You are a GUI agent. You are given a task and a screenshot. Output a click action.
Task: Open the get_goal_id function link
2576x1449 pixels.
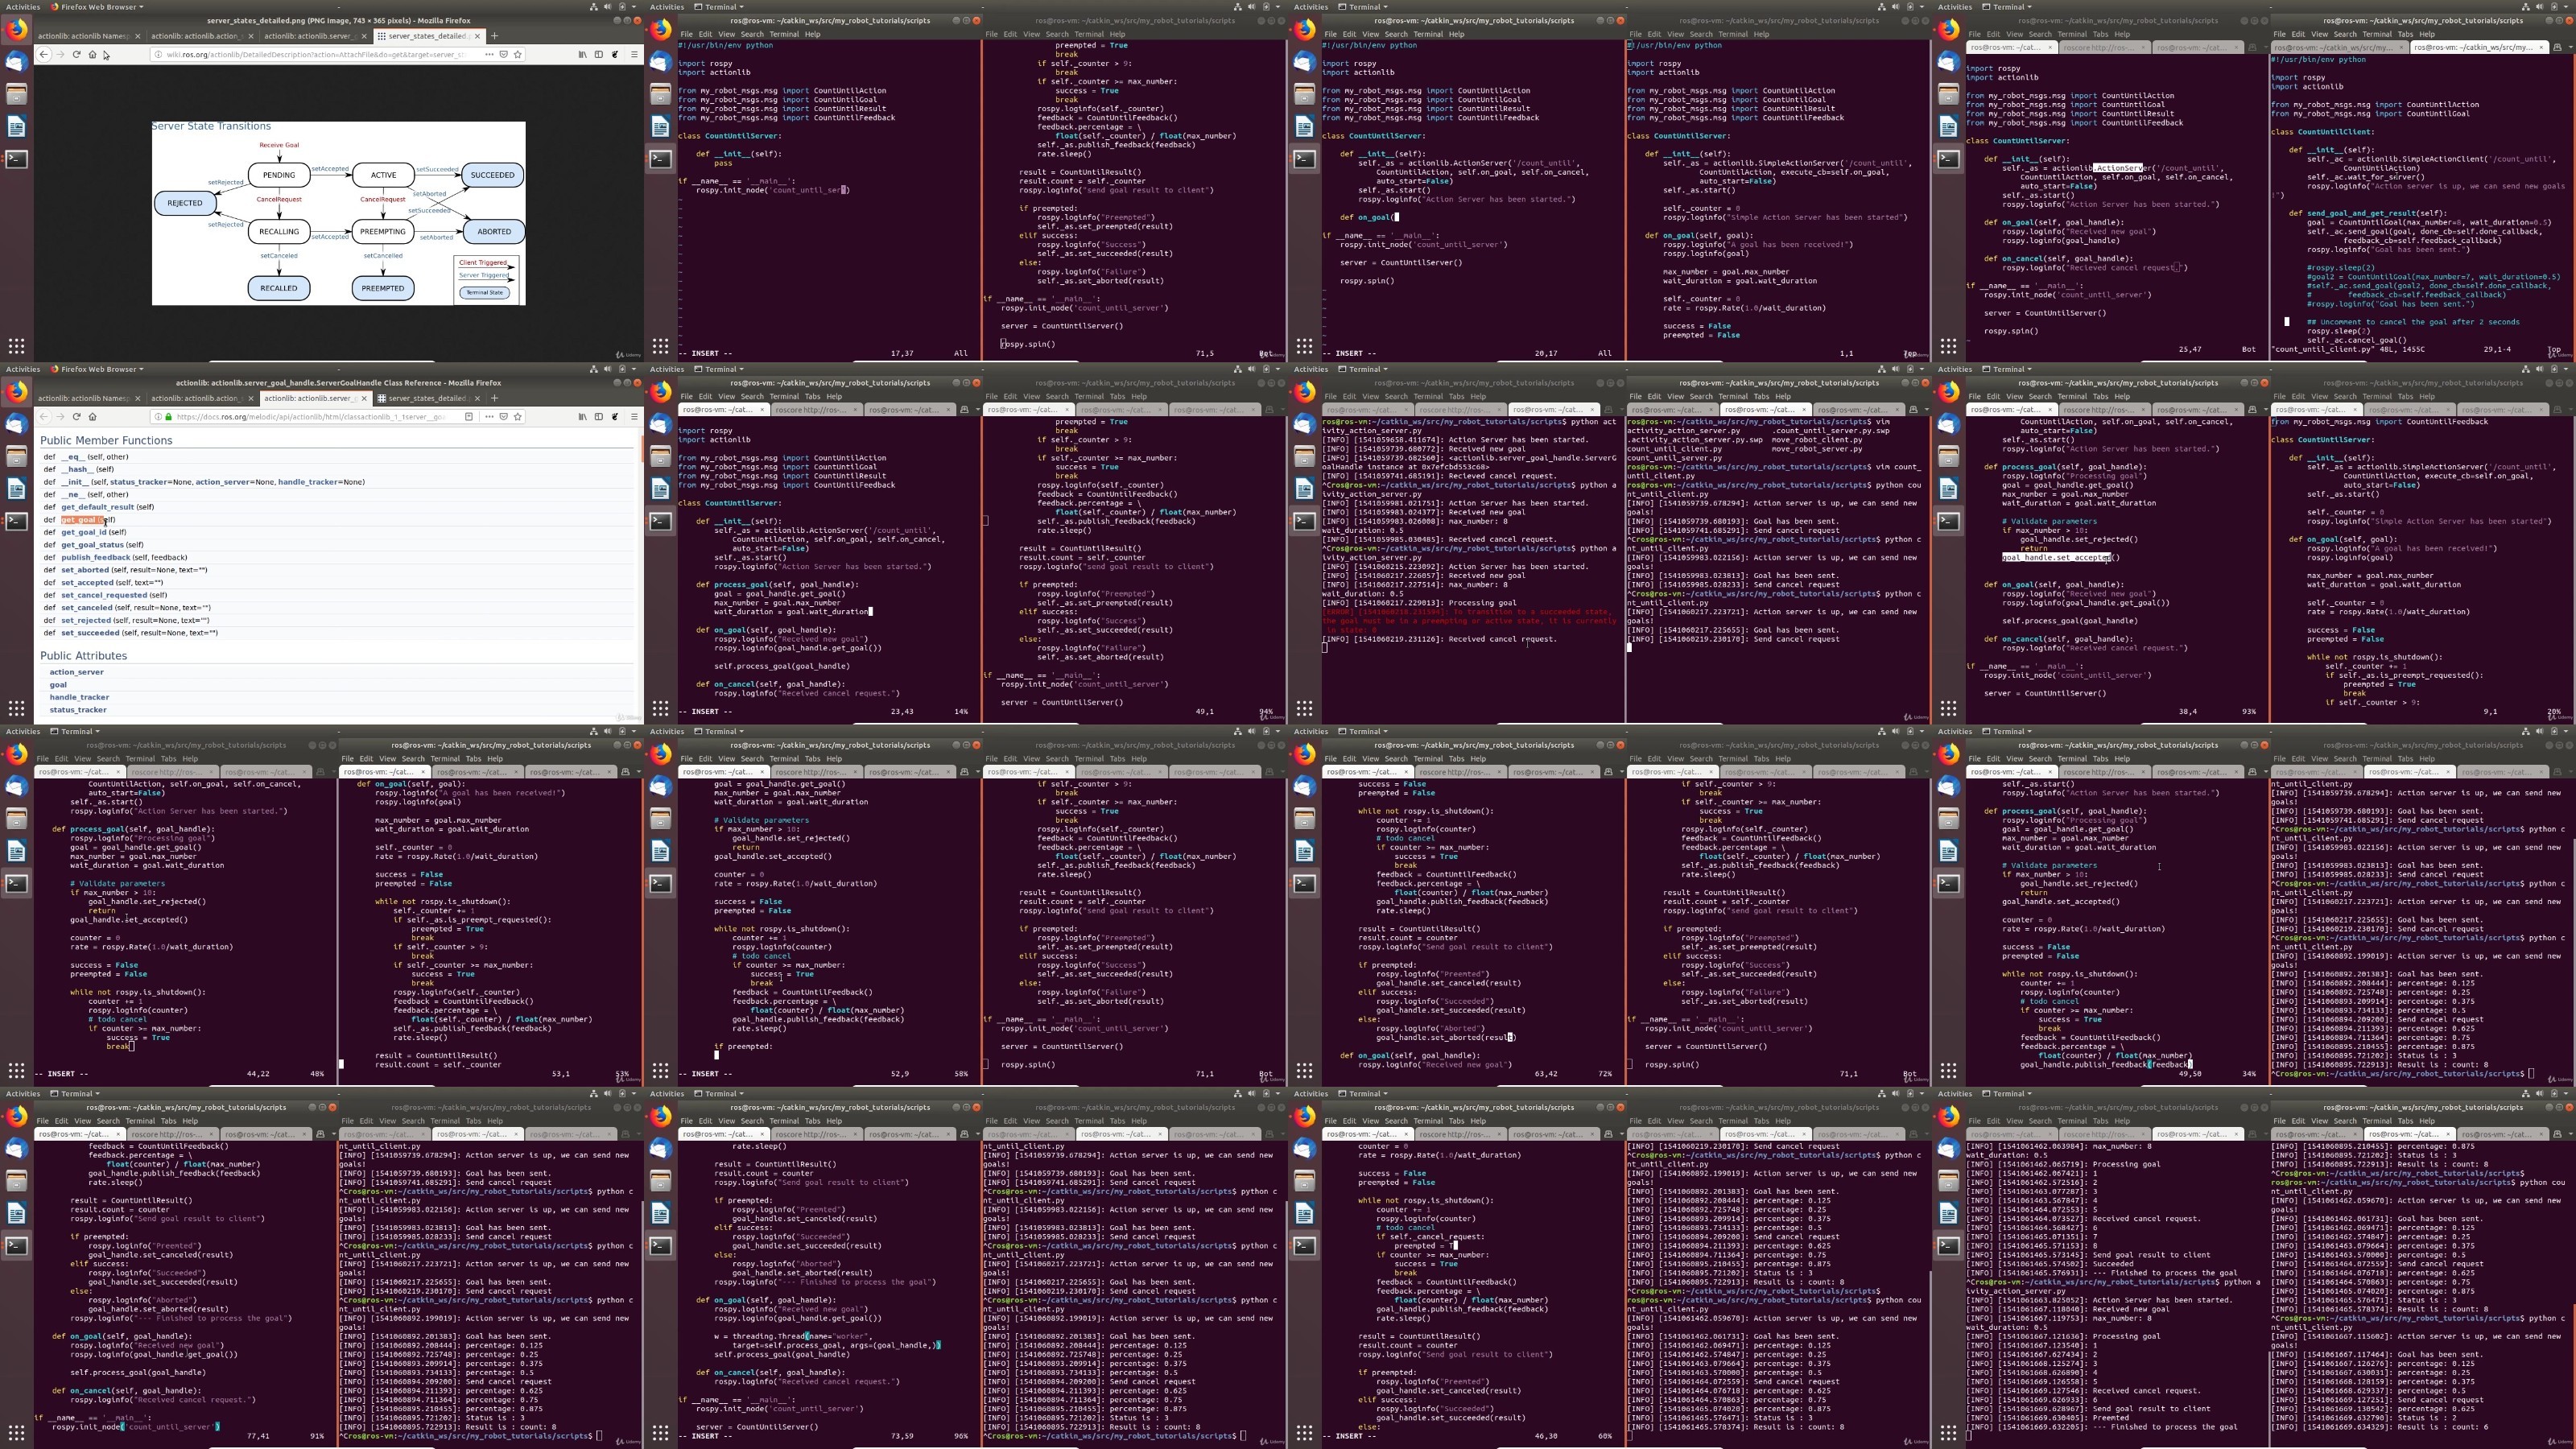[x=85, y=532]
